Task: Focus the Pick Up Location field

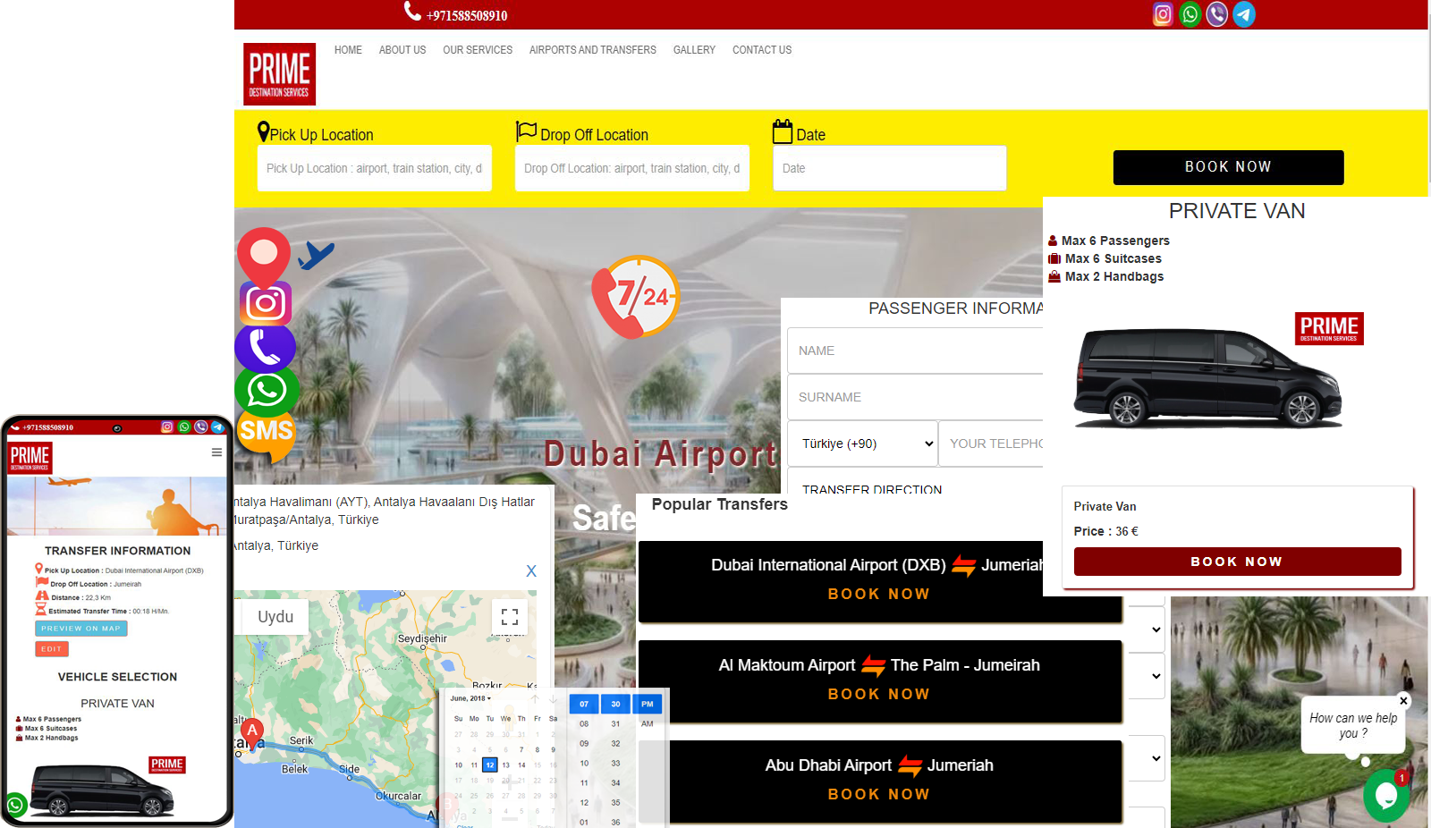Action: point(375,168)
